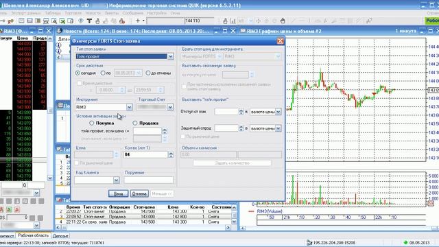
Task: Click the green X export table icon
Action: [62, 21]
